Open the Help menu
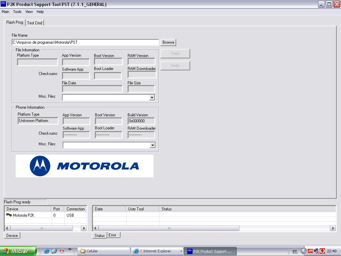The height and width of the screenshot is (256, 341). (x=40, y=12)
